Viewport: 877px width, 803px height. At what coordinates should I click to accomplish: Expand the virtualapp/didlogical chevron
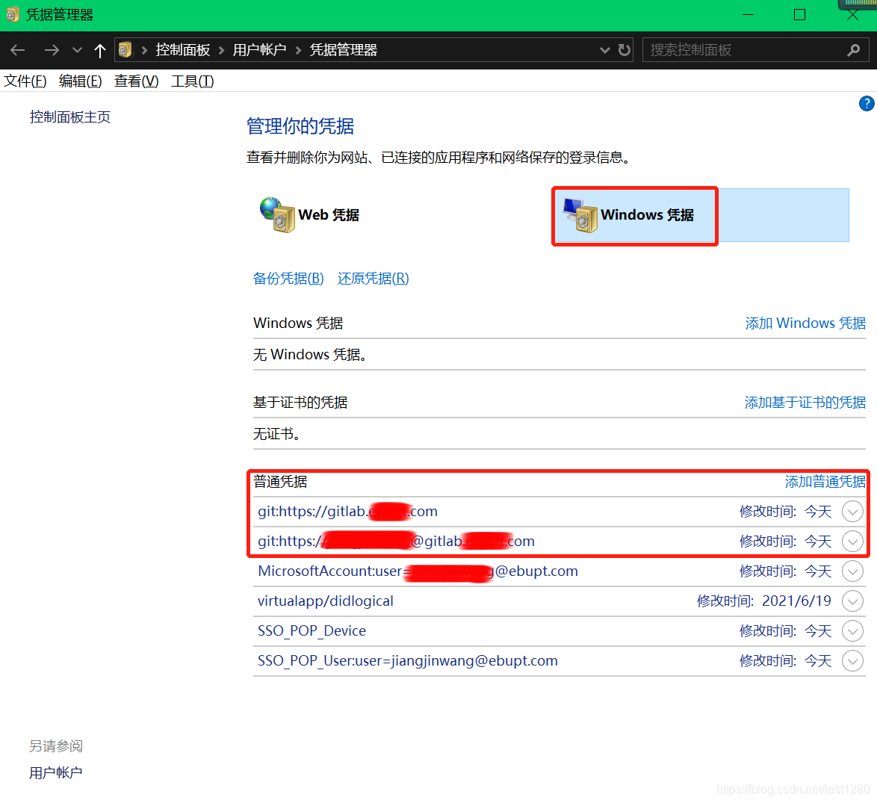[x=852, y=601]
